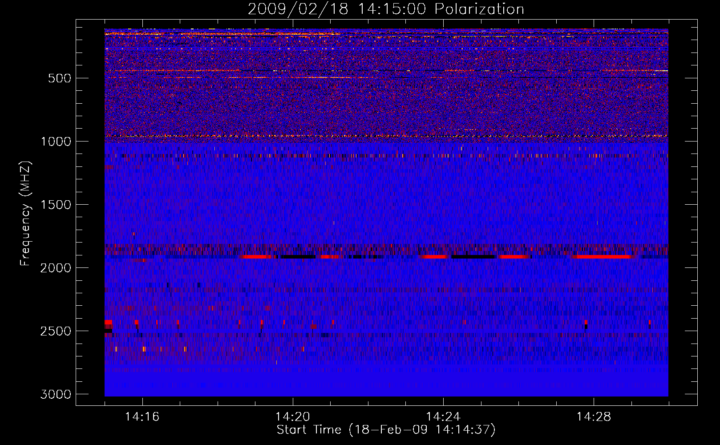The width and height of the screenshot is (720, 445).
Task: Click the 1000 frequency tick label
Action: (56, 142)
